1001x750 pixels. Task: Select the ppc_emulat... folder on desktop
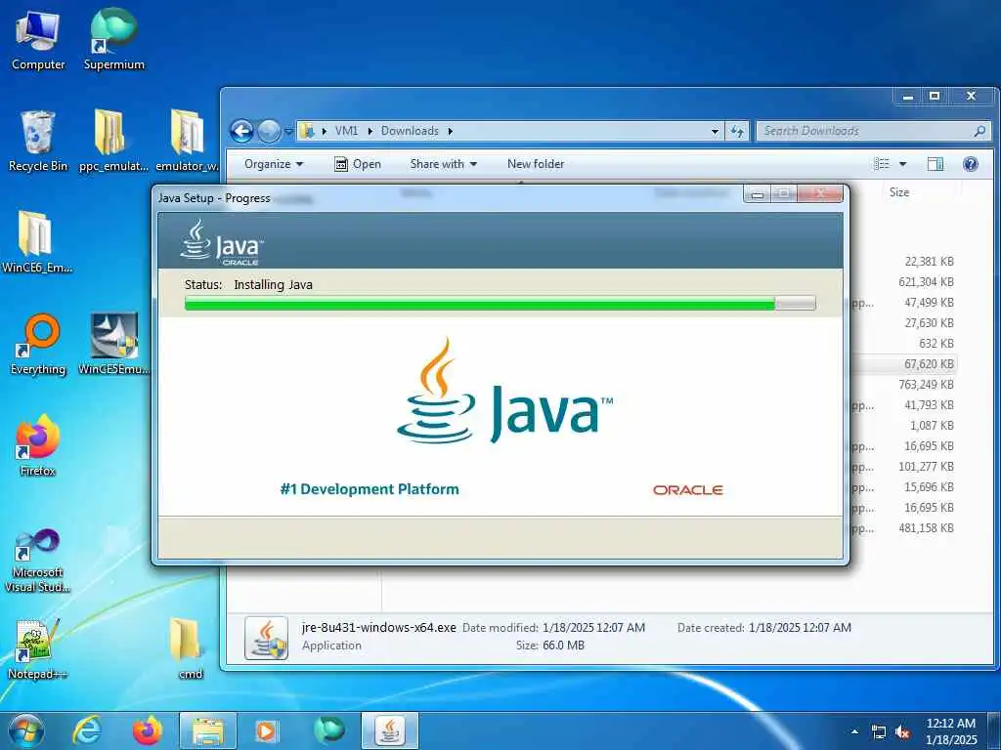point(113,141)
